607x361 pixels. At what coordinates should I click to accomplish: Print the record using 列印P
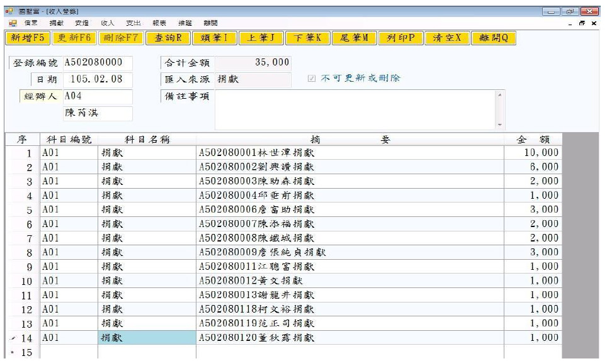pyautogui.click(x=400, y=38)
